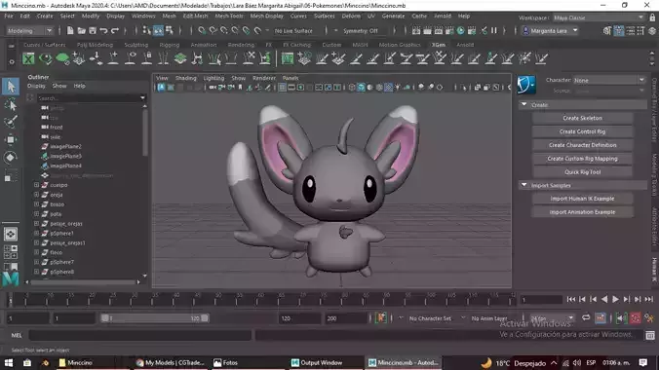
Task: Click Create Character Definition button
Action: pyautogui.click(x=582, y=145)
